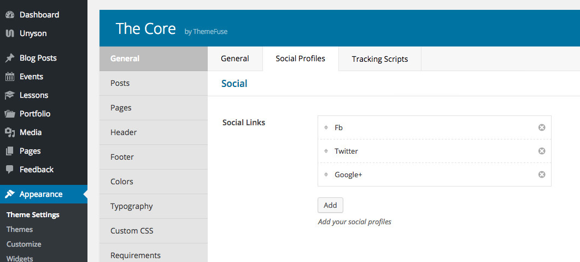Viewport: 580px width, 262px height.
Task: Remove the Fb social link
Action: click(542, 127)
